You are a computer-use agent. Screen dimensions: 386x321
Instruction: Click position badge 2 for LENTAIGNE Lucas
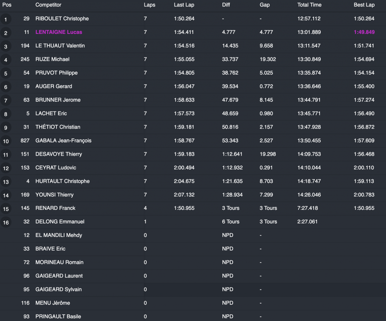tap(6, 33)
